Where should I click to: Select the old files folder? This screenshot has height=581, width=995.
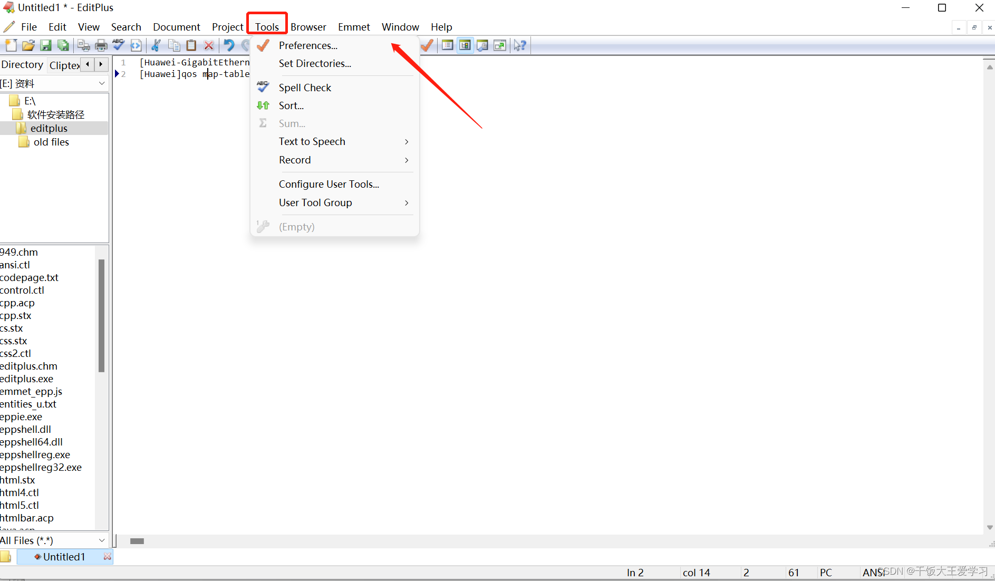click(x=51, y=142)
